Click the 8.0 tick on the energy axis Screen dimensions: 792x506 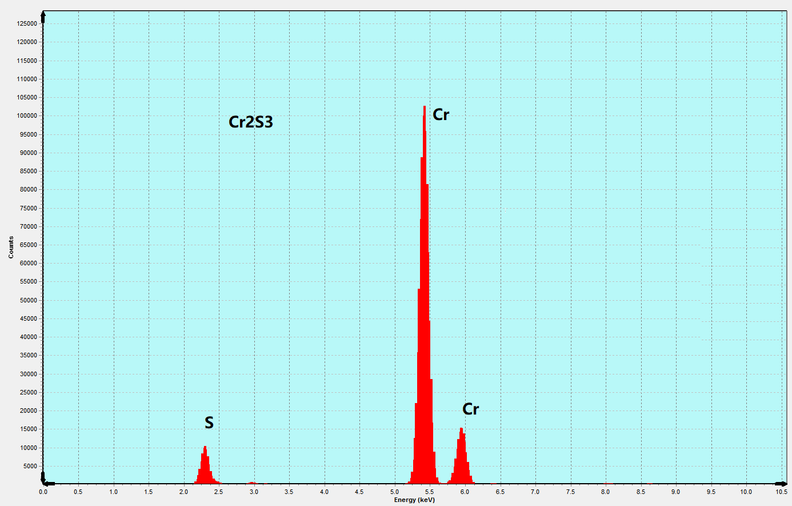(605, 492)
